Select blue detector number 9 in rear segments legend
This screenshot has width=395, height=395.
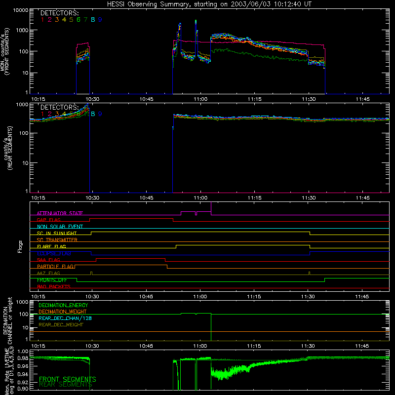coord(100,114)
